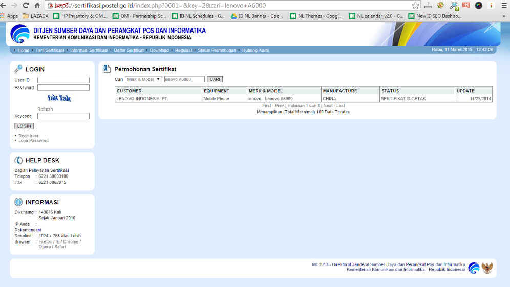This screenshot has height=287, width=510.
Task: Go to Daftar Sertifikat in navigation bar
Action: coord(129,50)
